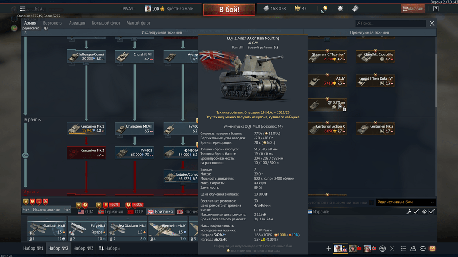The height and width of the screenshot is (257, 458).
Task: Select Centurion Mk.1 vehicle card
Action: click(x=86, y=128)
